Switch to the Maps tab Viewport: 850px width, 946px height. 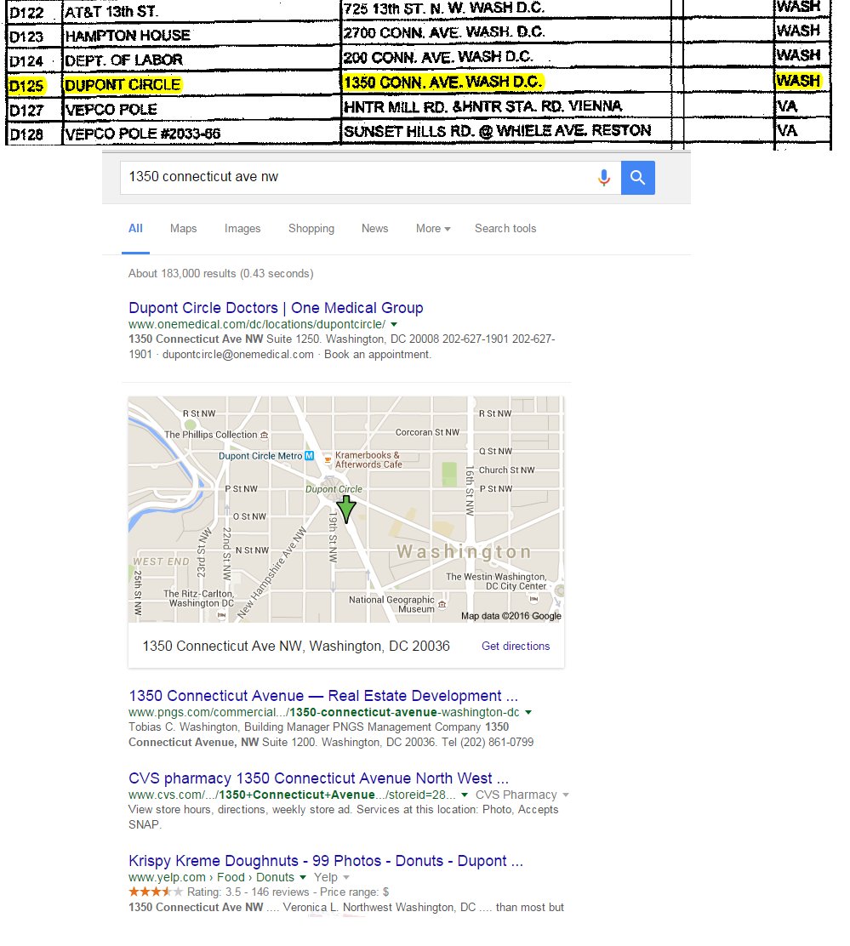[x=184, y=229]
